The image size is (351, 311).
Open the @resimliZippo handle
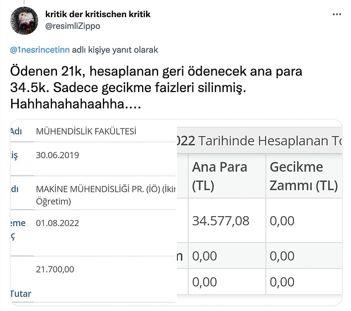click(x=73, y=26)
